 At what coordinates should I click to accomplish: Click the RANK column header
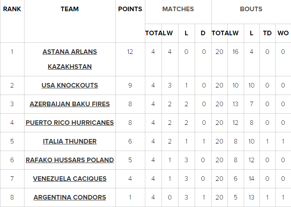tap(12, 9)
